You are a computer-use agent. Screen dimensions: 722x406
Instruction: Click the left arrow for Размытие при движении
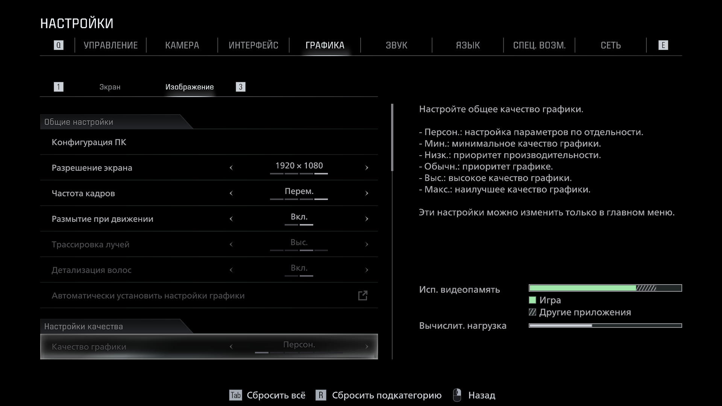231,219
